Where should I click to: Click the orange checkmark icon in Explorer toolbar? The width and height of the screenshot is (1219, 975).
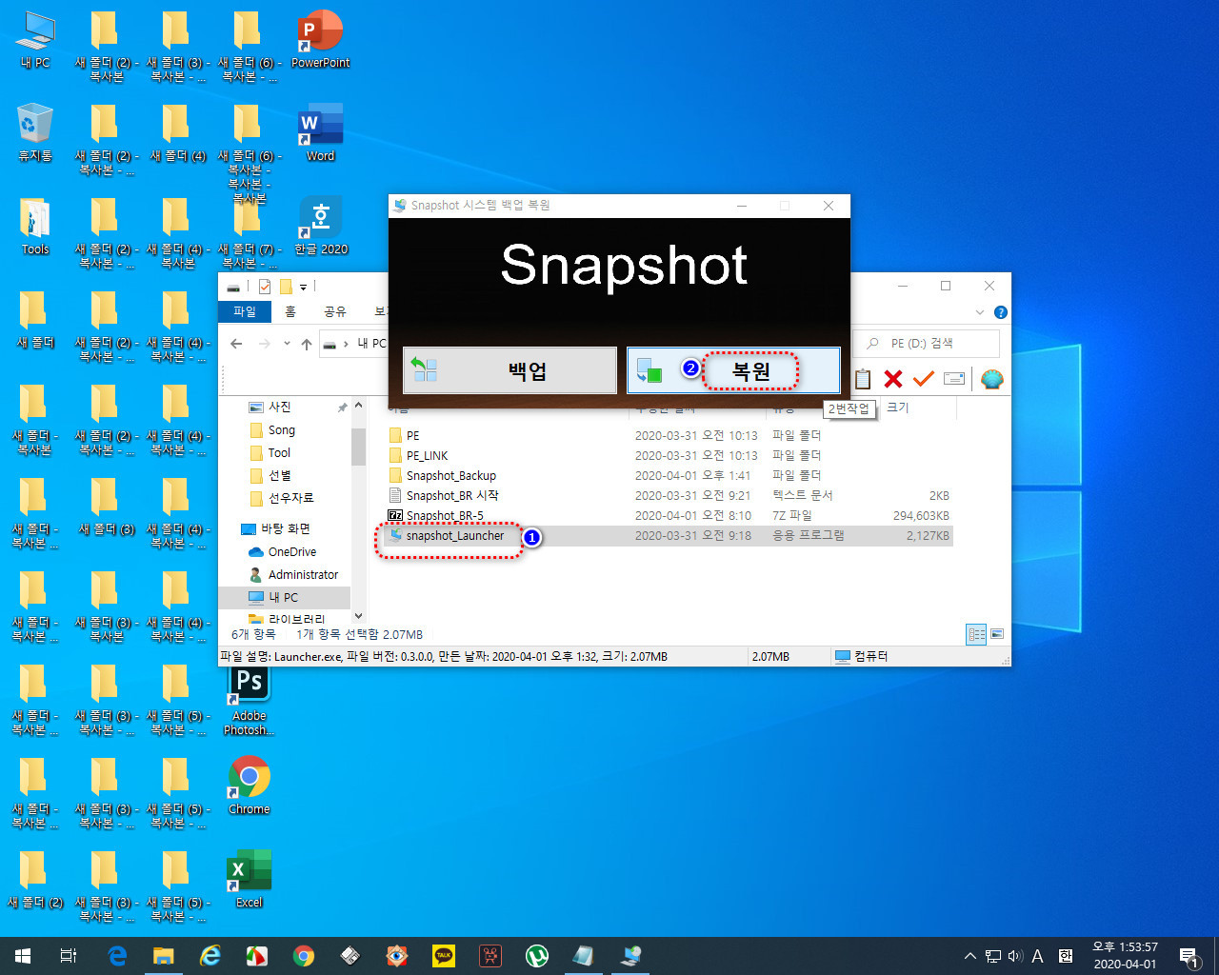pyautogui.click(x=923, y=379)
